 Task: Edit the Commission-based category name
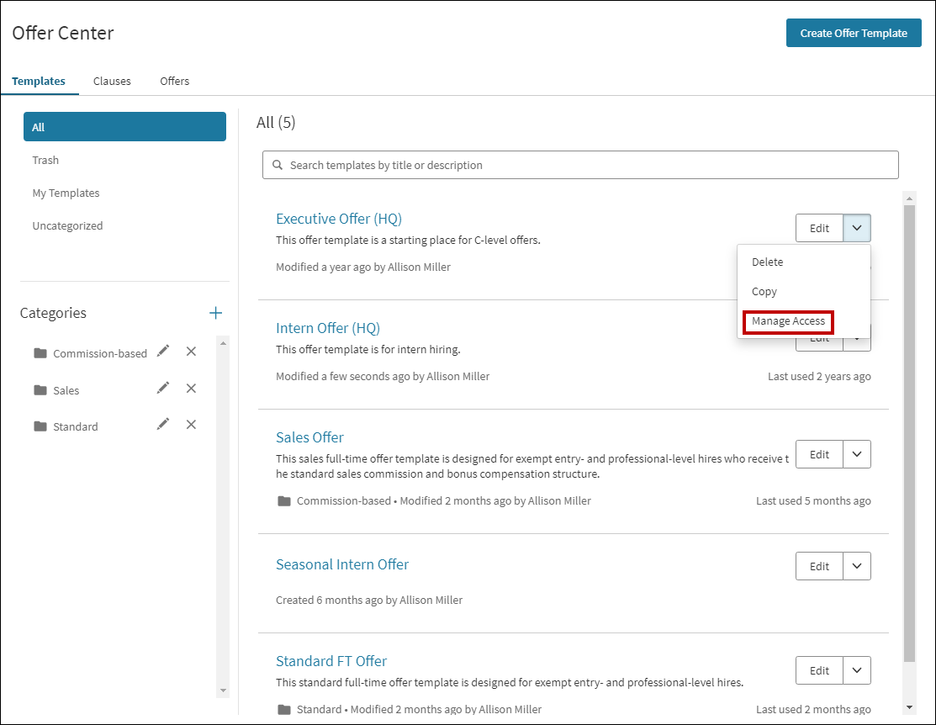tap(163, 351)
